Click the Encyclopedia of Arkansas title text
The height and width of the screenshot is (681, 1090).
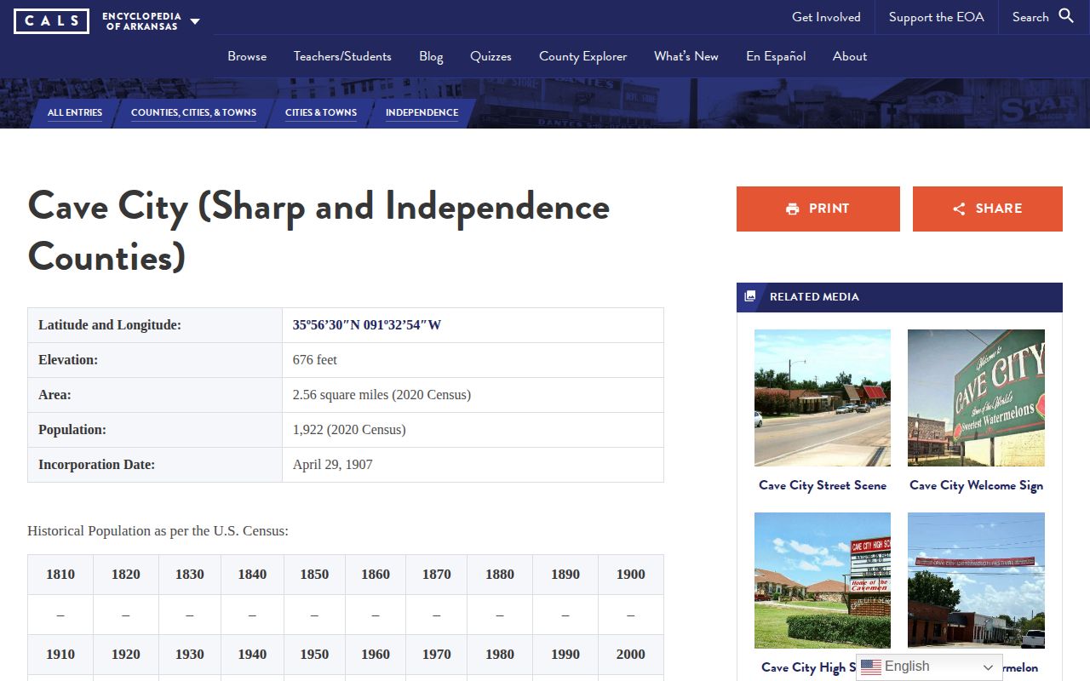tap(141, 21)
